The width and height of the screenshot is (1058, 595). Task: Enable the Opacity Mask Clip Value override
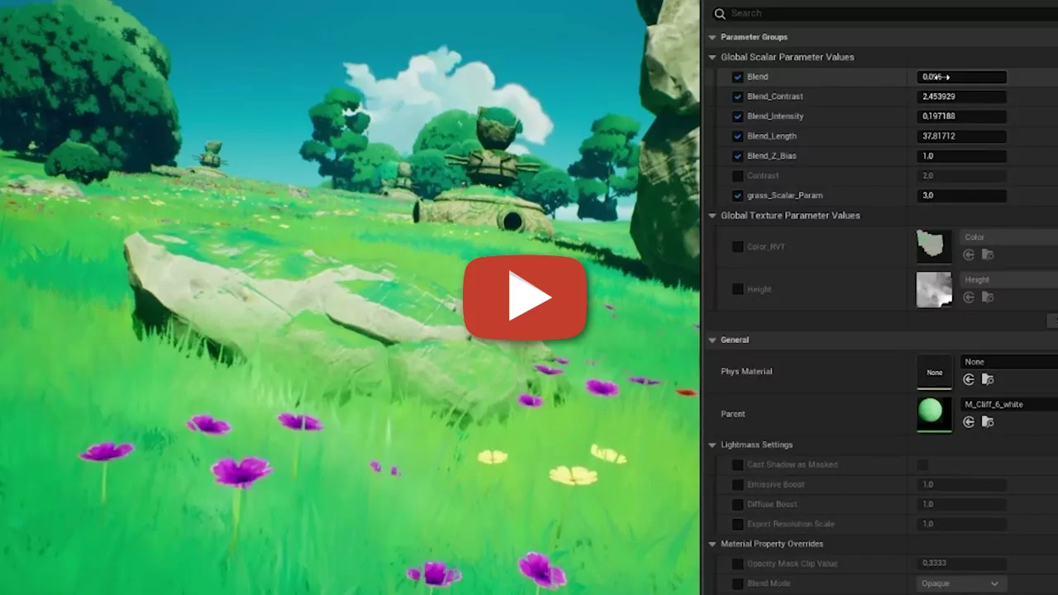[738, 564]
